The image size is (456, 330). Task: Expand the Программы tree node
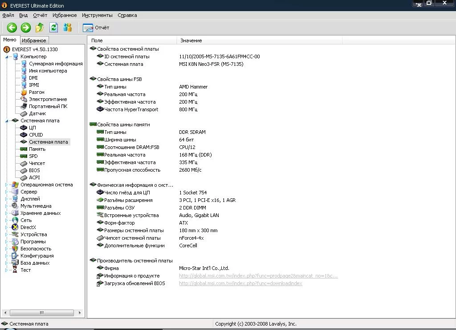[x=6, y=241]
